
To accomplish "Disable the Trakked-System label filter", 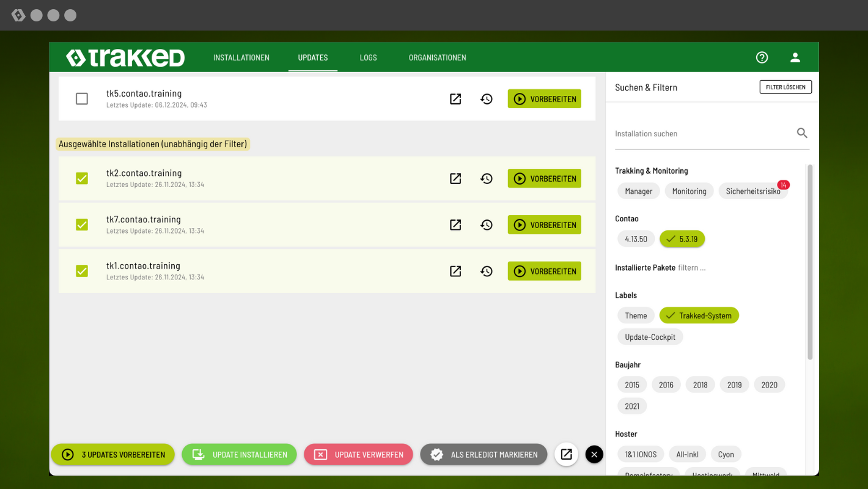I will pyautogui.click(x=699, y=315).
